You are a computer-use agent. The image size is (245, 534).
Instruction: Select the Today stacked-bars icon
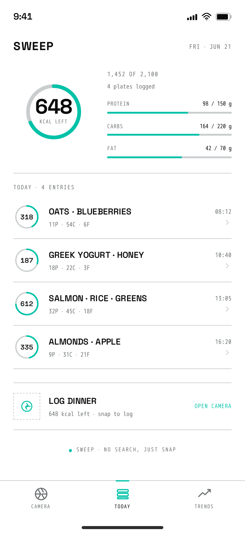tap(122, 494)
